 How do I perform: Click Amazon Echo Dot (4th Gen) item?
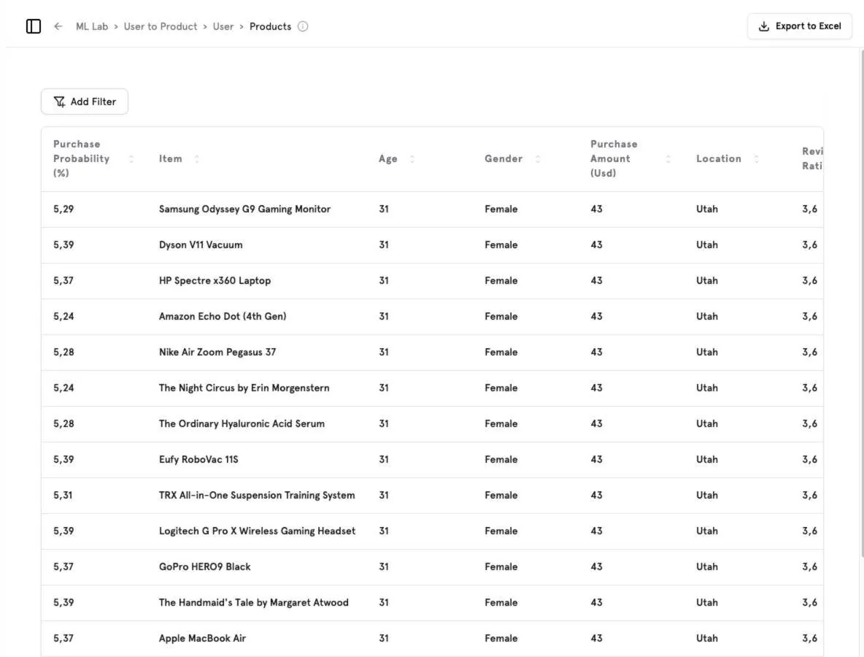[x=223, y=316]
